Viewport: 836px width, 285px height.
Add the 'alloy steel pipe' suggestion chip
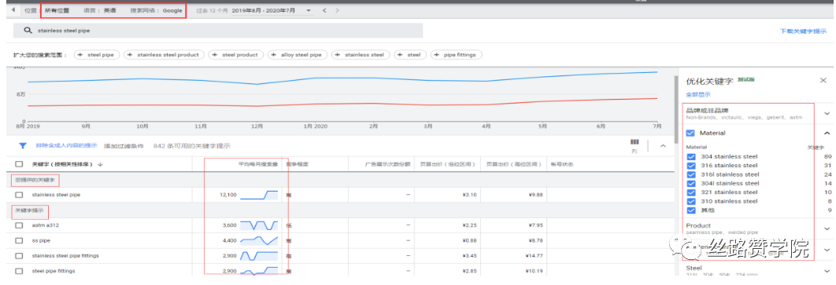298,55
